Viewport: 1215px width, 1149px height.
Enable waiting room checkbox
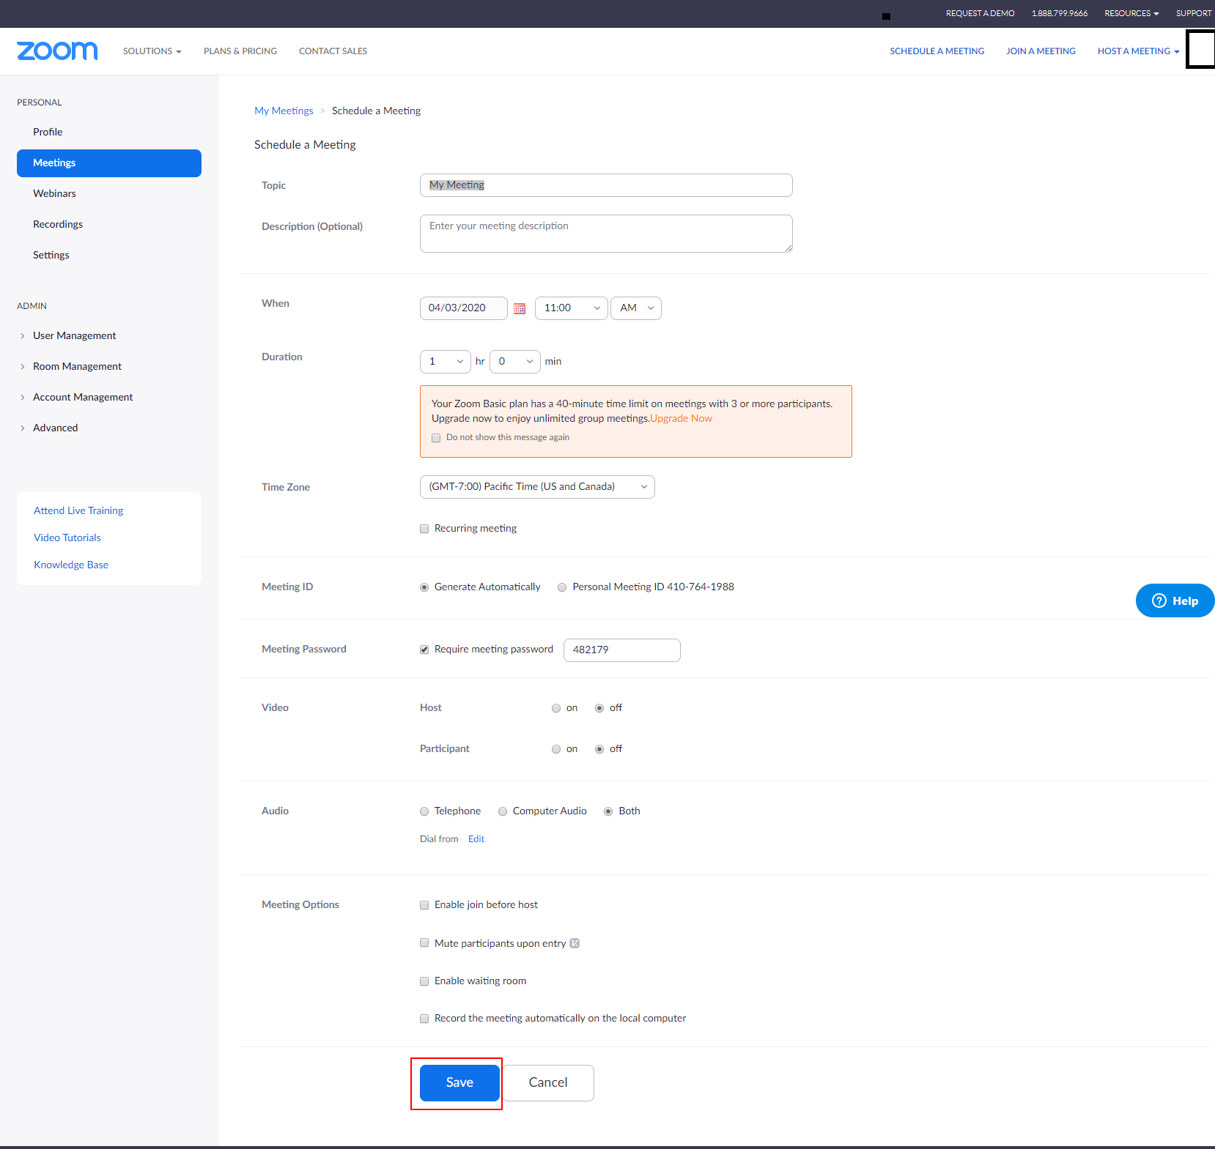pos(424,981)
